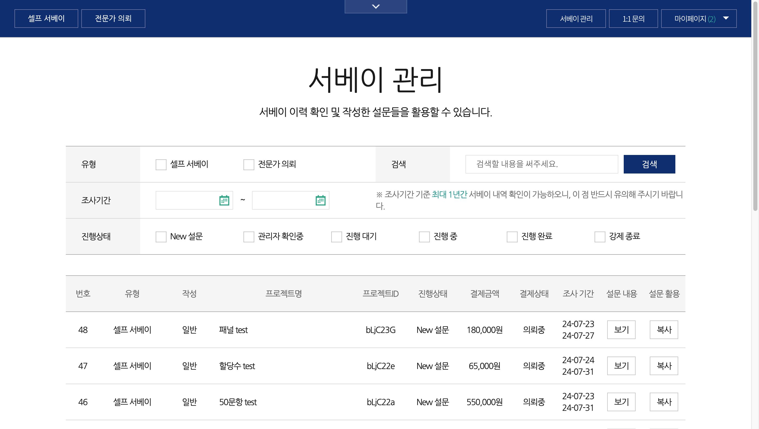The height and width of the screenshot is (429, 759).
Task: Click row number 48
Action: pyautogui.click(x=83, y=330)
